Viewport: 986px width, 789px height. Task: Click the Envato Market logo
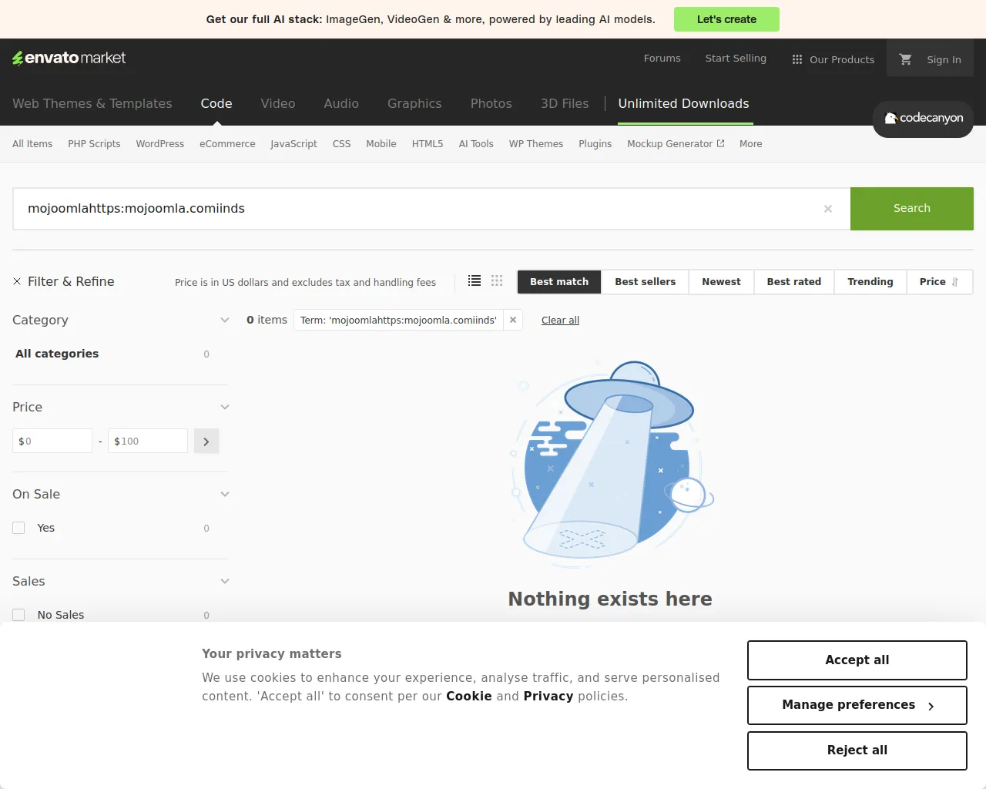click(x=69, y=58)
